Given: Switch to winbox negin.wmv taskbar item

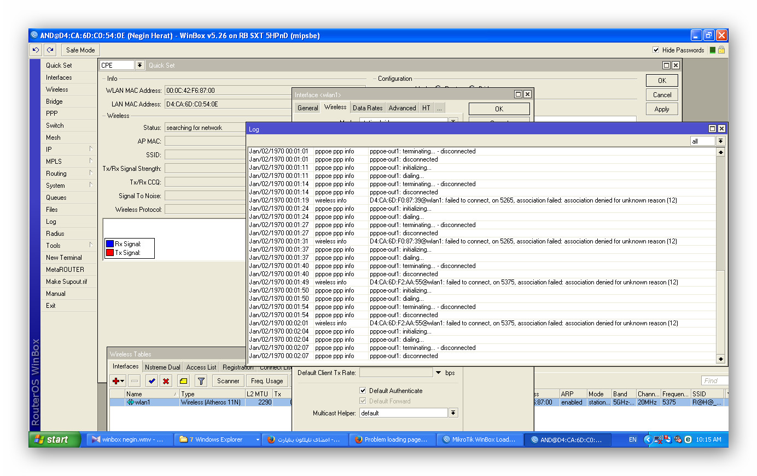Looking at the screenshot, I should [x=129, y=439].
